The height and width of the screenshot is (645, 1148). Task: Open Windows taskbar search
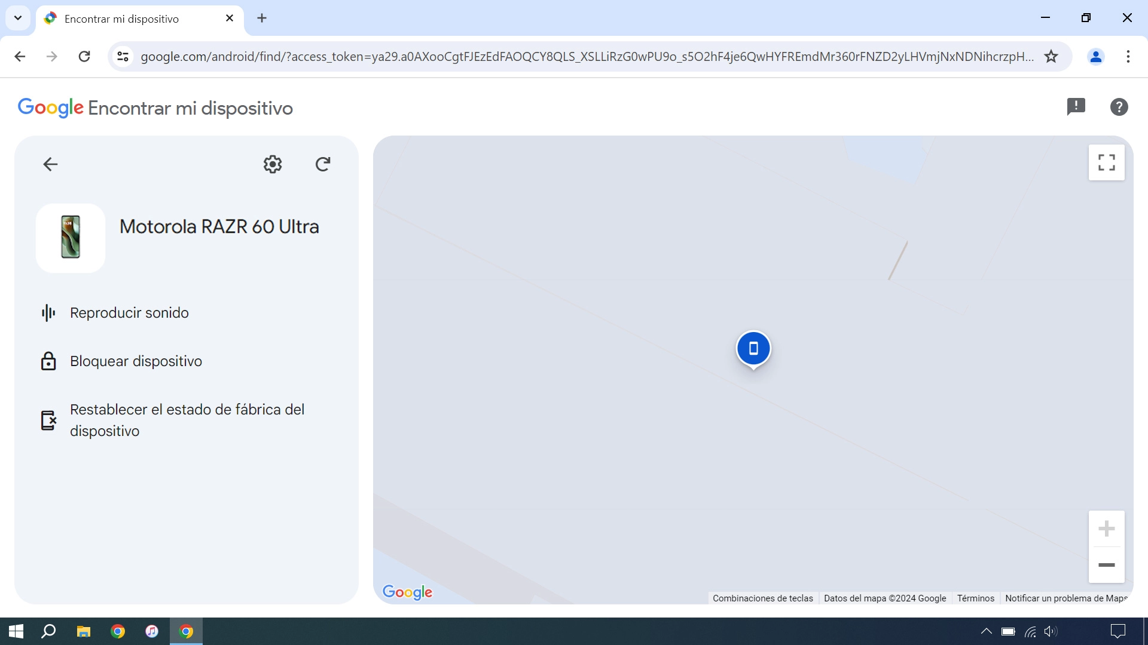[48, 631]
